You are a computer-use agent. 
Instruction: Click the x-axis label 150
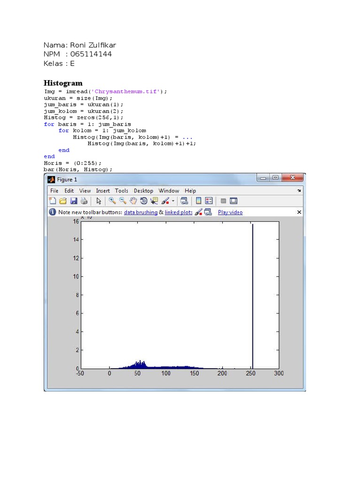[x=194, y=373]
